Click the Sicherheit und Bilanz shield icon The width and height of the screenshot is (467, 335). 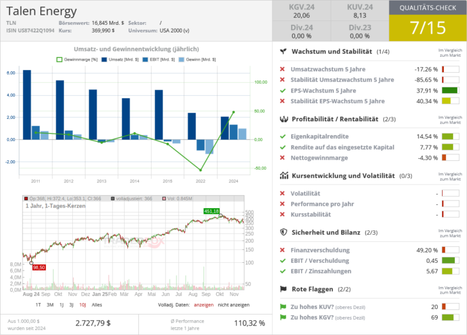tap(283, 232)
